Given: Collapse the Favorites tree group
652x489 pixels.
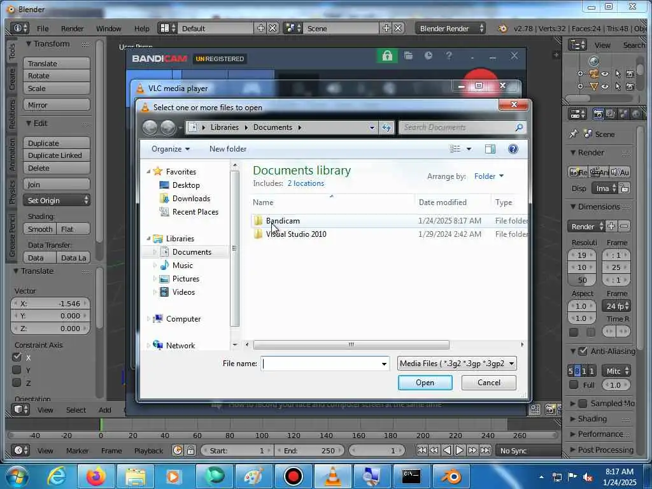Looking at the screenshot, I should pos(148,171).
